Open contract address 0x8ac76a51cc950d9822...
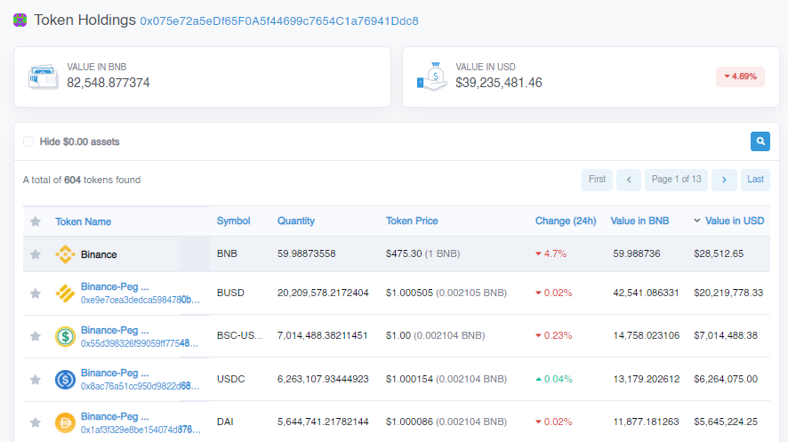 140,386
